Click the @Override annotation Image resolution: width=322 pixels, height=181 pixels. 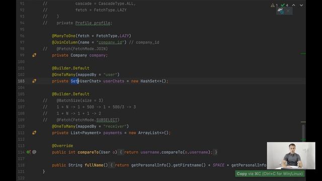(62, 146)
